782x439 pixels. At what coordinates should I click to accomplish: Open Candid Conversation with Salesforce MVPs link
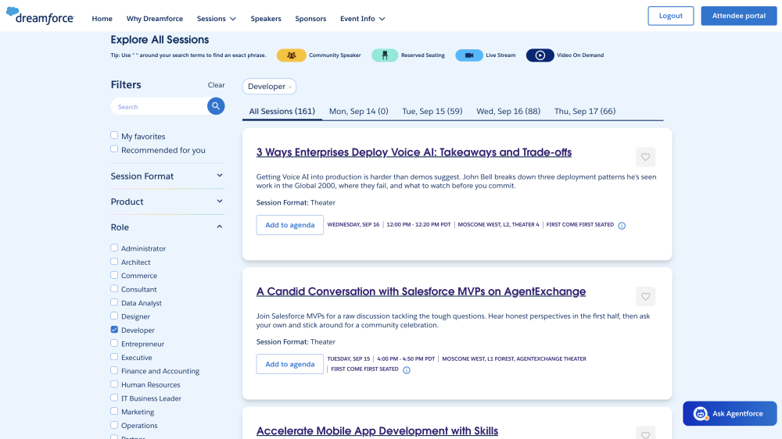point(421,291)
